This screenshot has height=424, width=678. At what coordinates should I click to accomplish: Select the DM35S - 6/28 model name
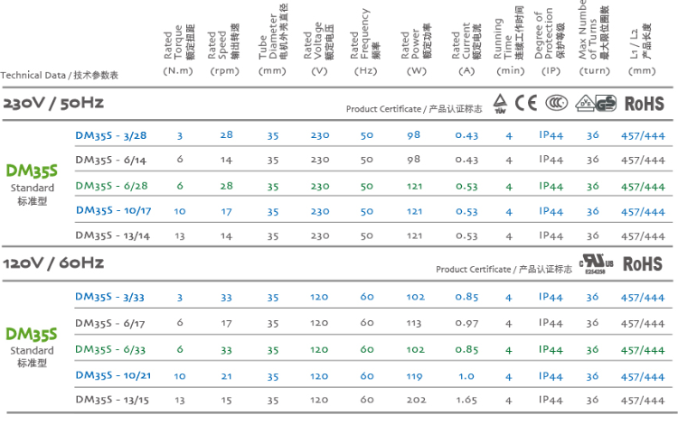point(111,186)
